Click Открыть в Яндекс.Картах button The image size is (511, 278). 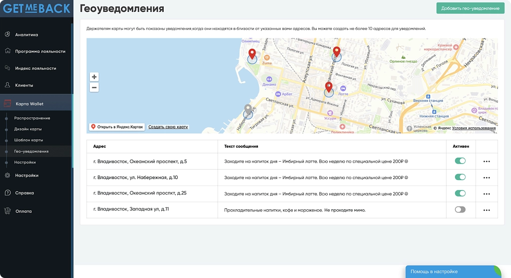pyautogui.click(x=117, y=127)
